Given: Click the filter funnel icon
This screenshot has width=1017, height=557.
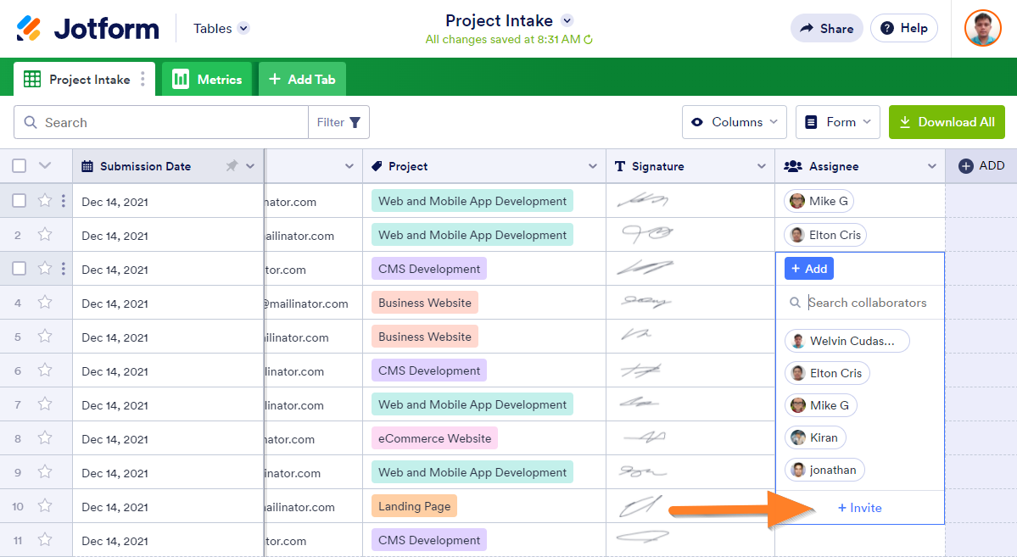Looking at the screenshot, I should click(355, 122).
